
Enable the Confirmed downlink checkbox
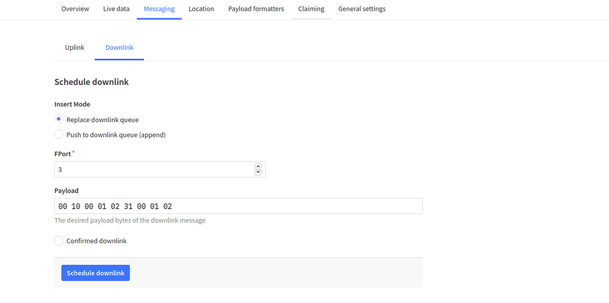pos(59,241)
